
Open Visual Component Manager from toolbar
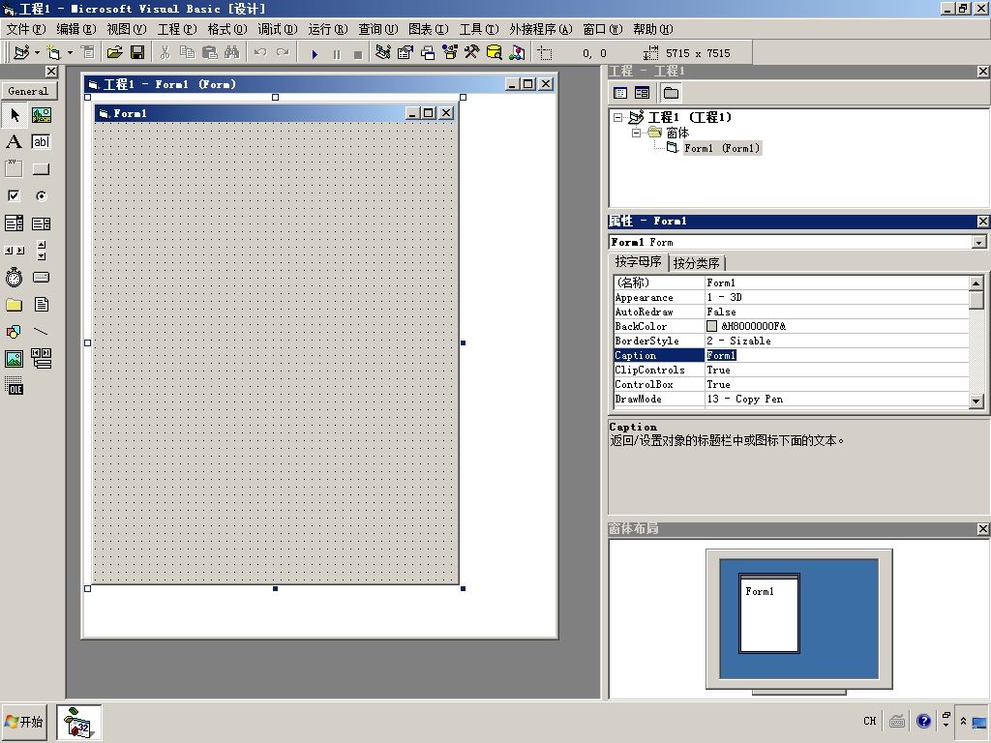(517, 53)
